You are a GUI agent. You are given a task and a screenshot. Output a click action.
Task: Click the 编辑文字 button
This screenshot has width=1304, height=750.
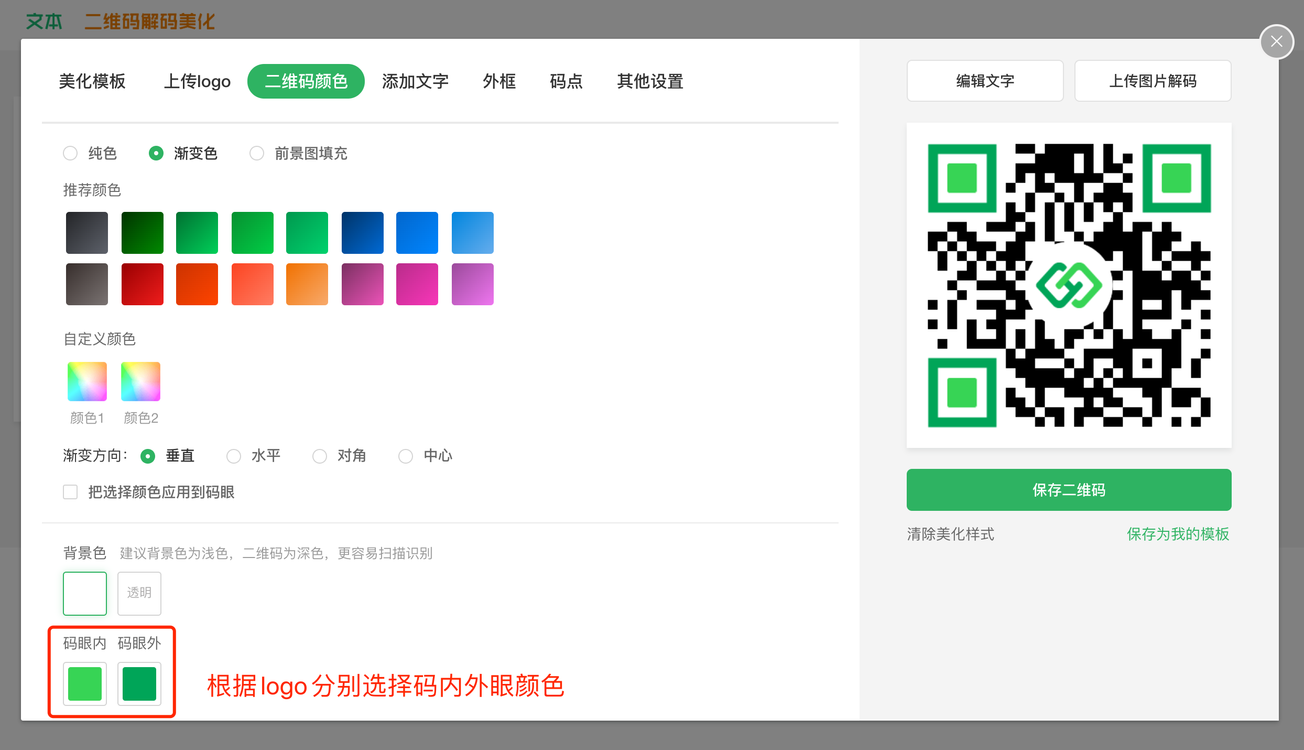[x=985, y=81]
